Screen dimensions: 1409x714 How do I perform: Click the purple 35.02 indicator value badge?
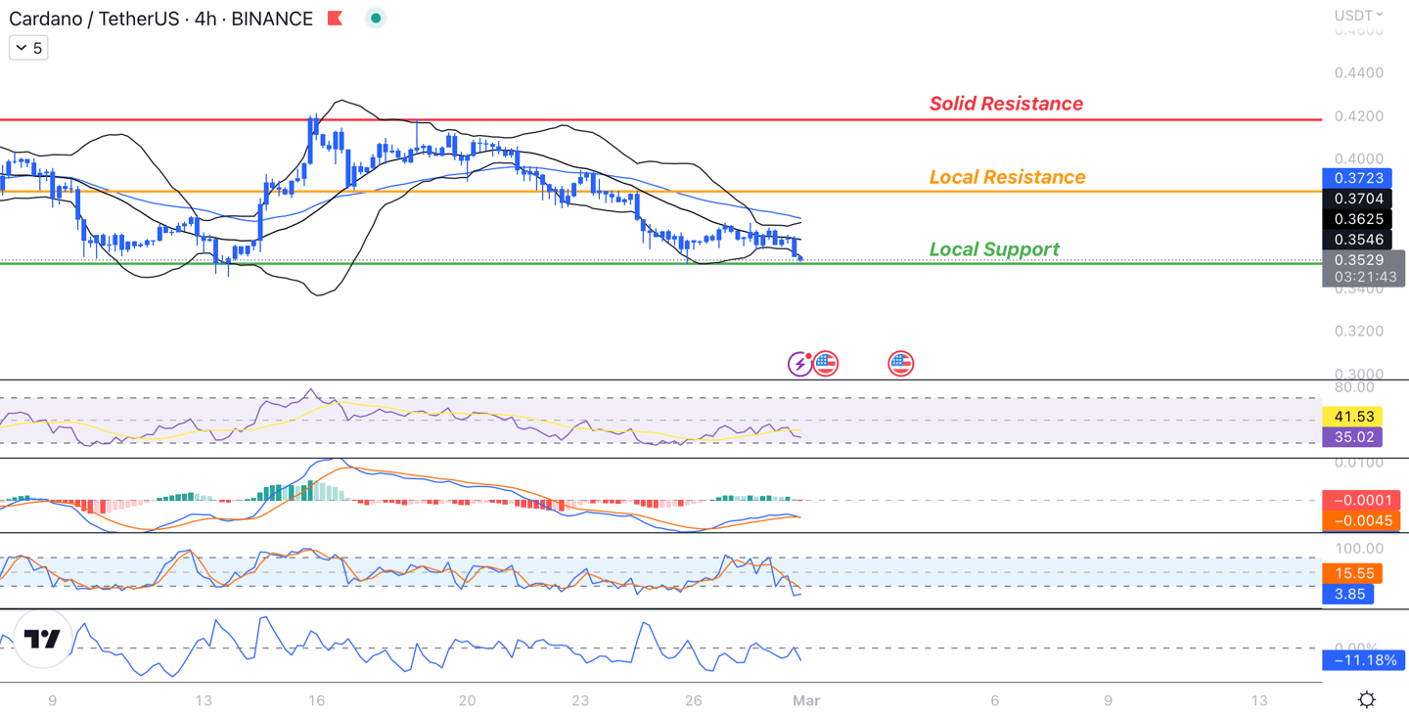(x=1352, y=437)
